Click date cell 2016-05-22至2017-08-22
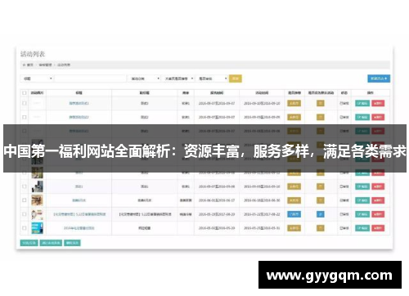Screen dimensions: 409x296 (262, 214)
